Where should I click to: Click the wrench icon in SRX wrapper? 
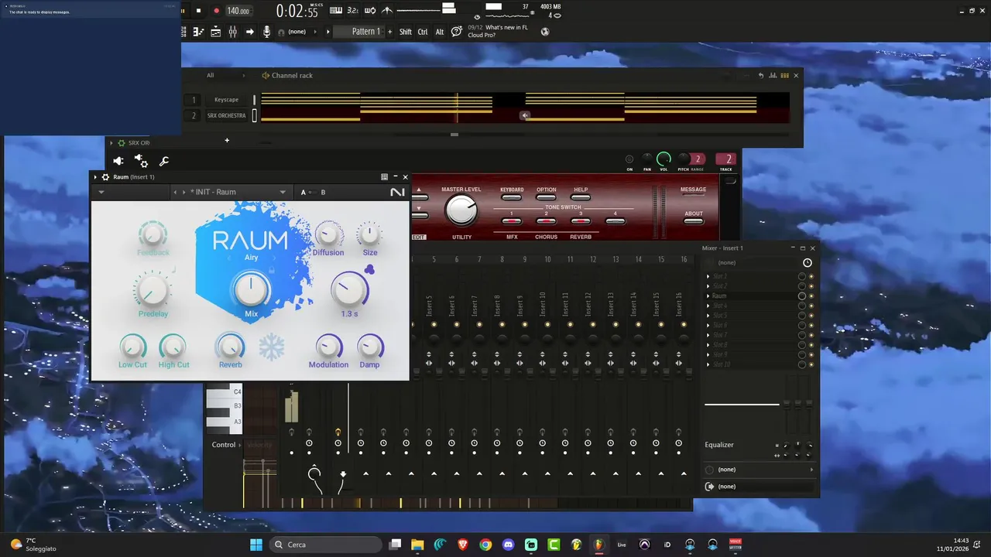(x=164, y=161)
